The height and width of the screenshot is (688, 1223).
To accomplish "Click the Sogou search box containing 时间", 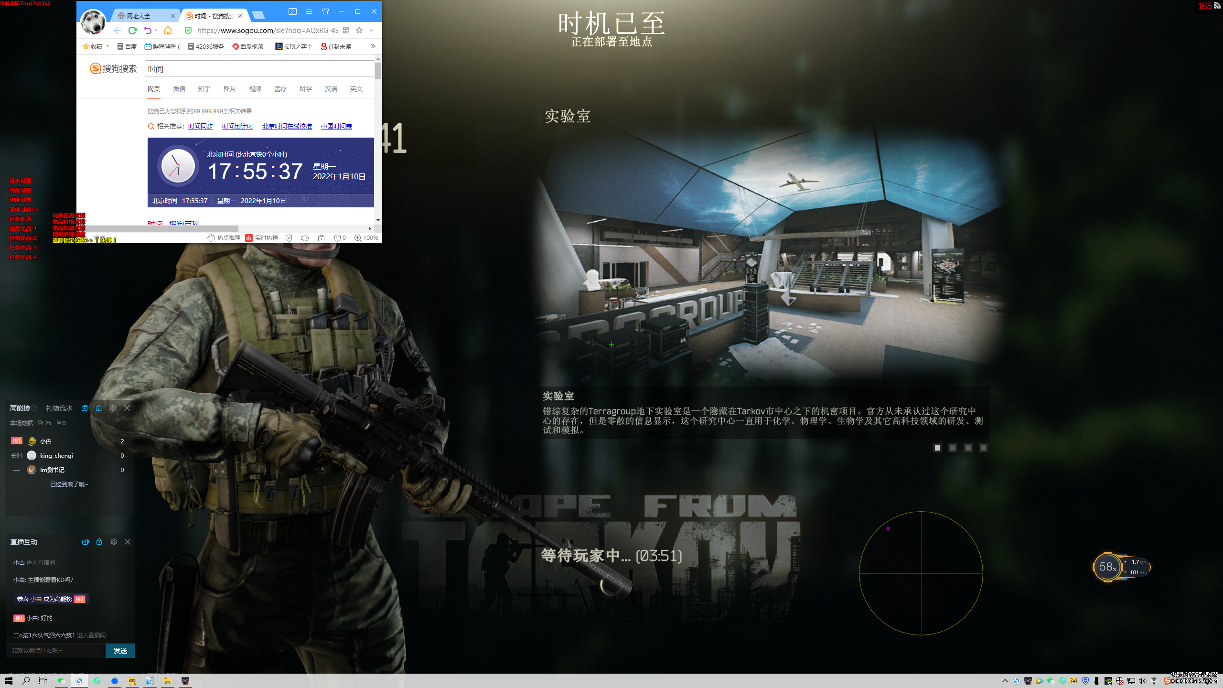I will pyautogui.click(x=259, y=69).
